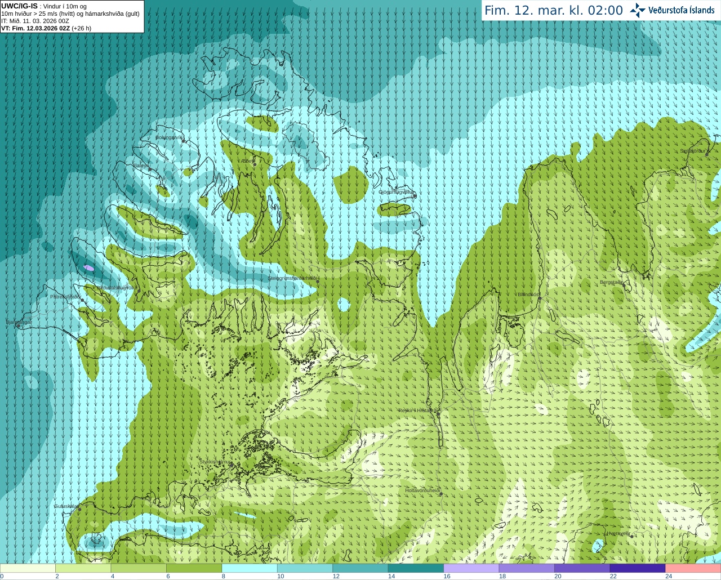
Task: Click the 0–2 m/s pale yellow legend swatch
Action: point(28,568)
